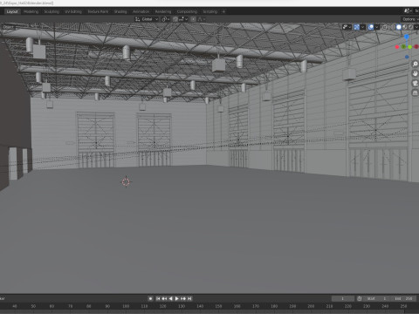Open the Compositing workspace tab
The width and height of the screenshot is (419, 314).
[x=187, y=11]
